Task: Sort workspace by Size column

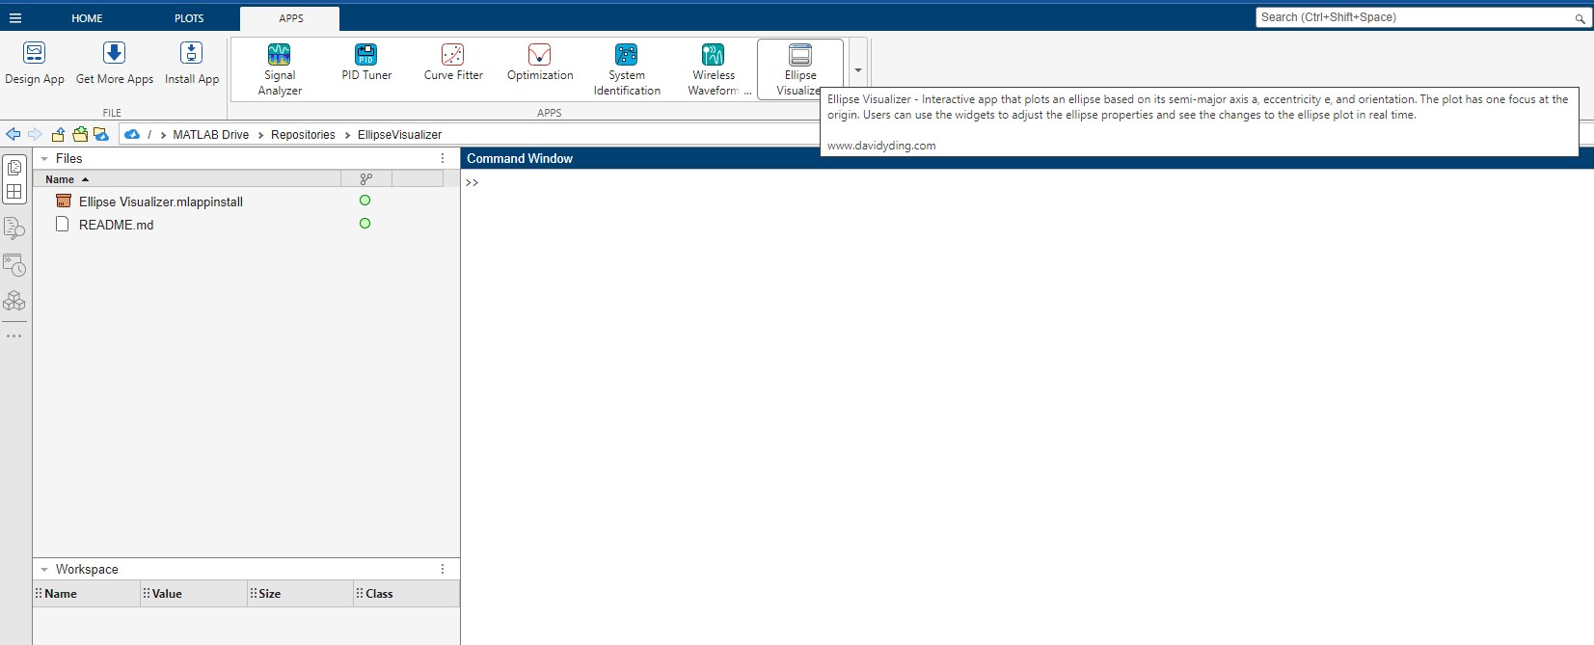Action: (301, 594)
